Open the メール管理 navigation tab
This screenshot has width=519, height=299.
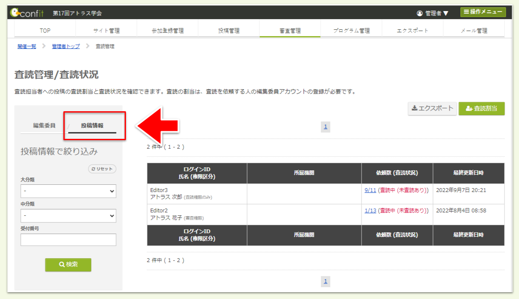click(x=474, y=31)
